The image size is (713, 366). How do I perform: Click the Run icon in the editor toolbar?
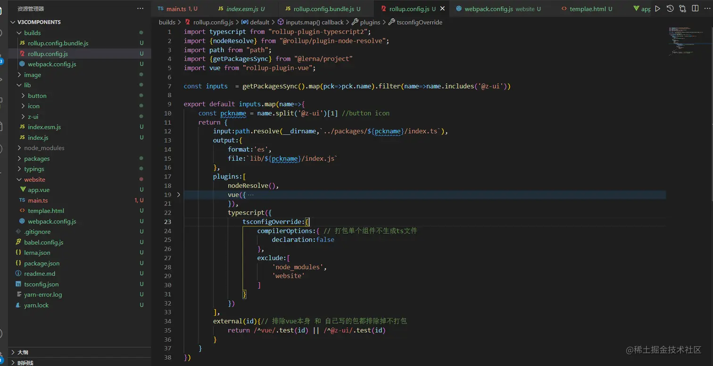tap(657, 8)
